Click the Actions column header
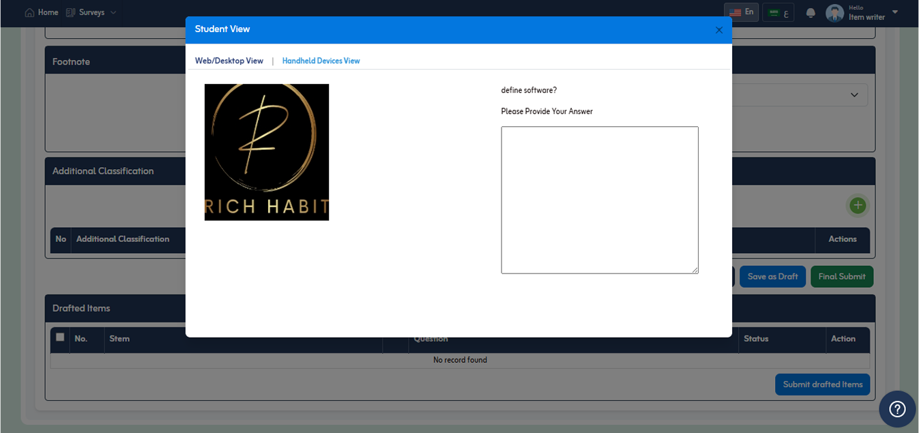The height and width of the screenshot is (433, 919). pos(843,239)
